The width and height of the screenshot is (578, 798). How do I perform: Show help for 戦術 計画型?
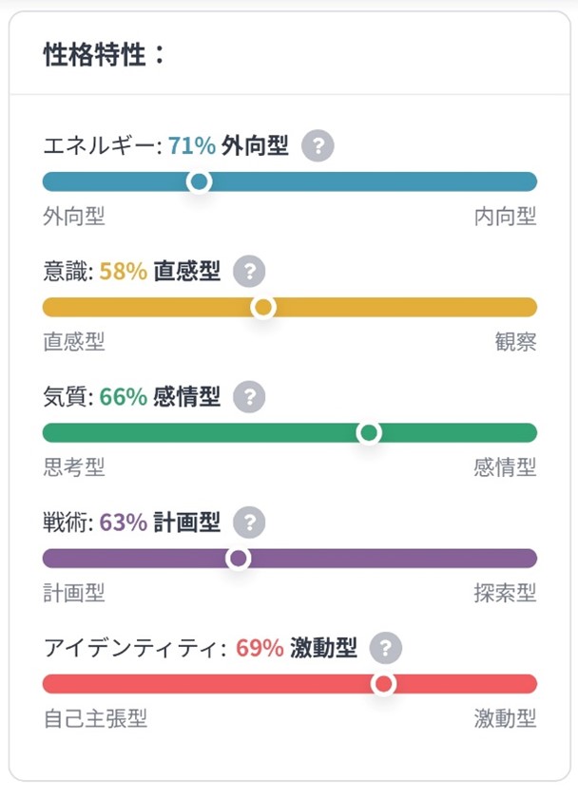point(250,522)
